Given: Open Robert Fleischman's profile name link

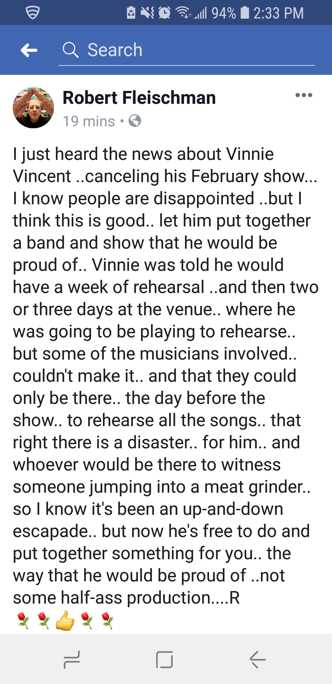Looking at the screenshot, I should pos(139,98).
